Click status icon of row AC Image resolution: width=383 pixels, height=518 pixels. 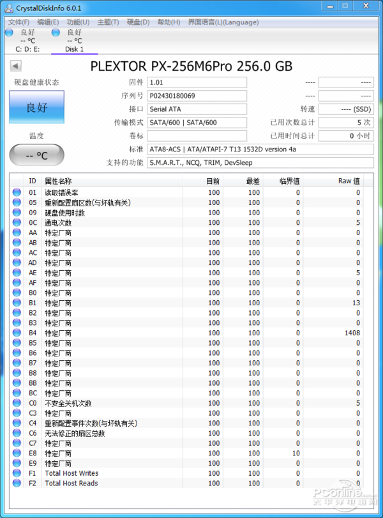pyautogui.click(x=17, y=252)
